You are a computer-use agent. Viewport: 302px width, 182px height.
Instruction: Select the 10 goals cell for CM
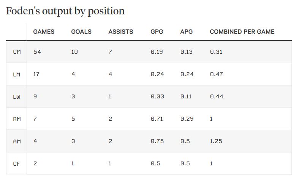(x=74, y=52)
